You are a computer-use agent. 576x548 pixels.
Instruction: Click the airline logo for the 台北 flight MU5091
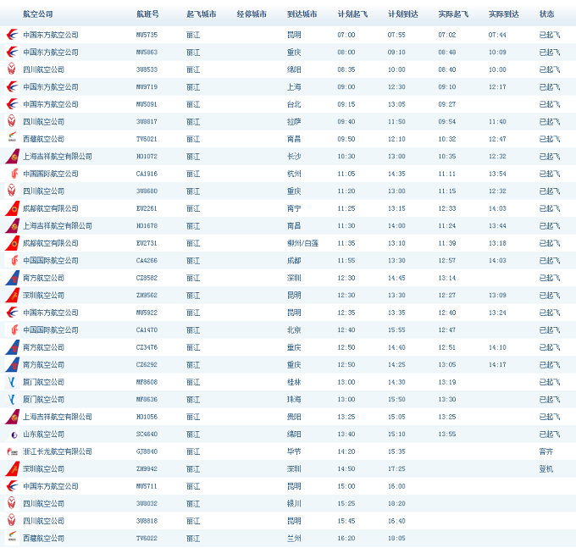[12, 104]
